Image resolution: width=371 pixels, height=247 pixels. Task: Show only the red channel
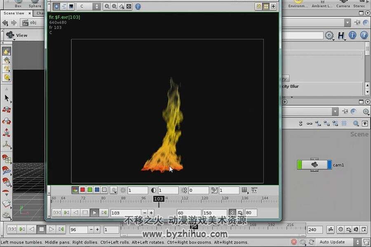(x=82, y=190)
